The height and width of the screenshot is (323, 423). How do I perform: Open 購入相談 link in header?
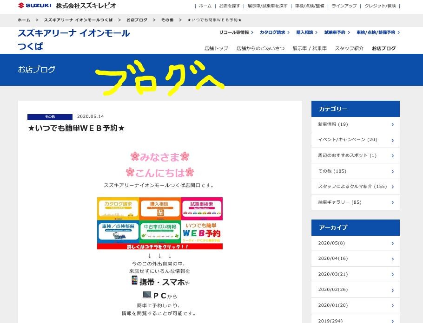click(307, 32)
